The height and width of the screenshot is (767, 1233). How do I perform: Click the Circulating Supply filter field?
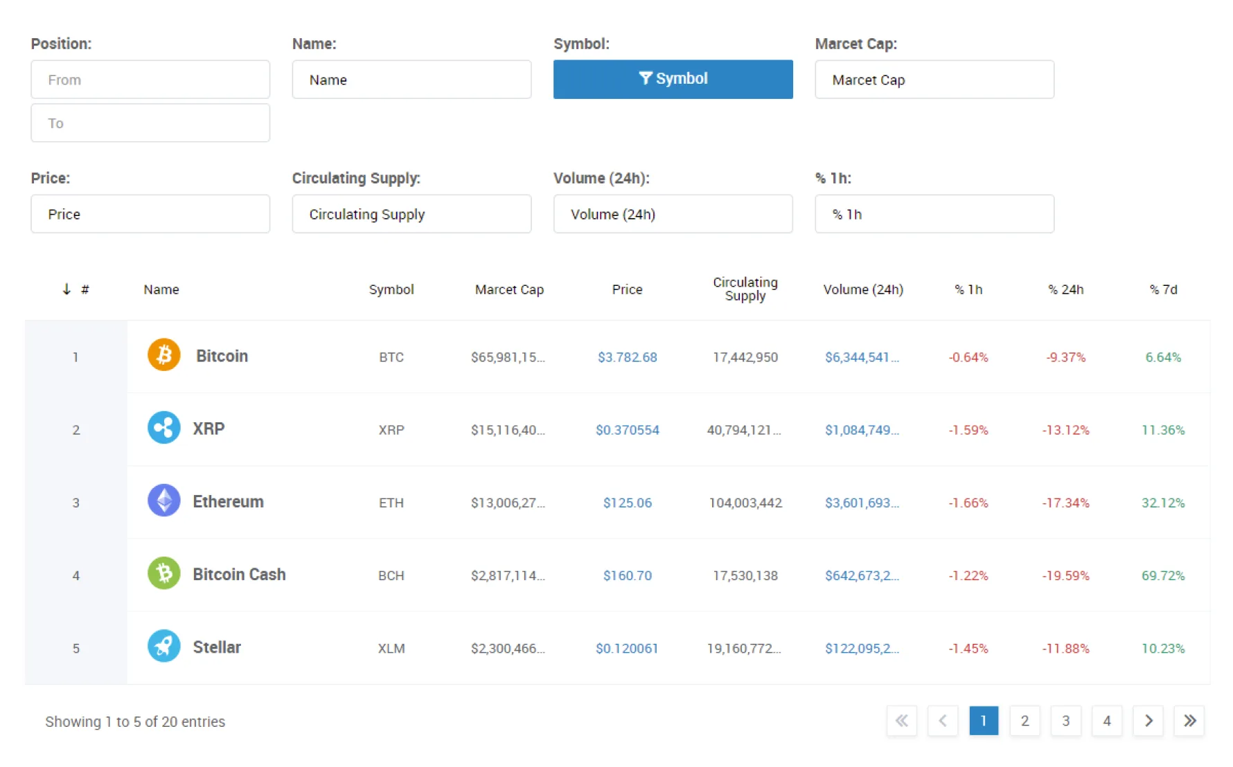point(411,214)
